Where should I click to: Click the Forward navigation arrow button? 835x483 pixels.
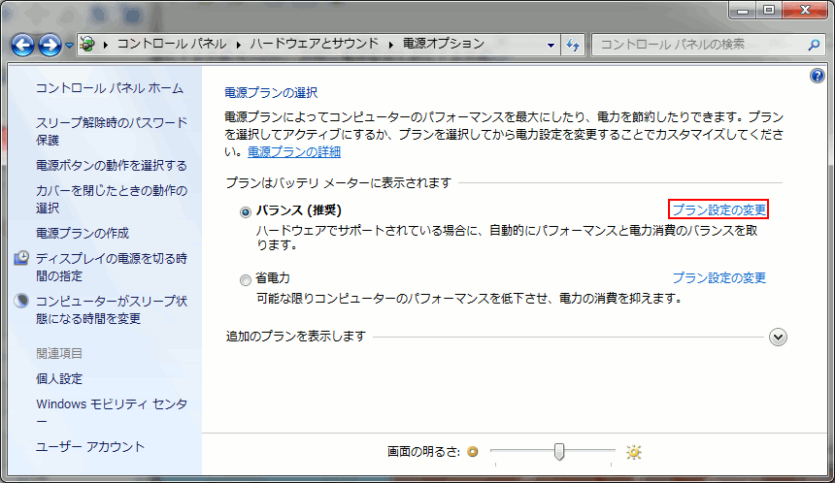[50, 45]
